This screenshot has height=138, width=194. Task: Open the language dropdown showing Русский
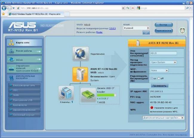tap(136, 28)
